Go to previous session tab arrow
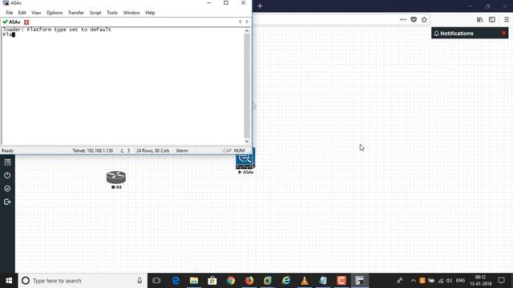 240,22
